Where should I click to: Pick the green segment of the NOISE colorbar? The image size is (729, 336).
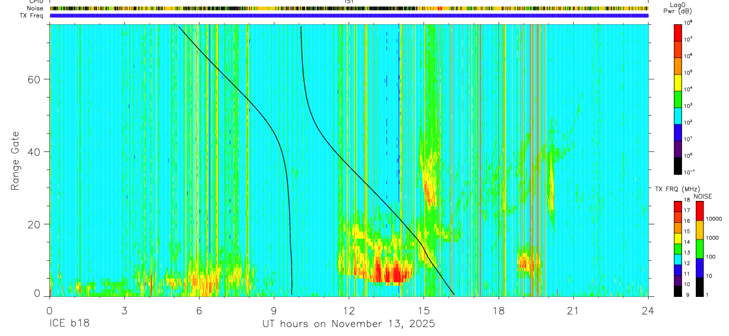click(x=699, y=249)
